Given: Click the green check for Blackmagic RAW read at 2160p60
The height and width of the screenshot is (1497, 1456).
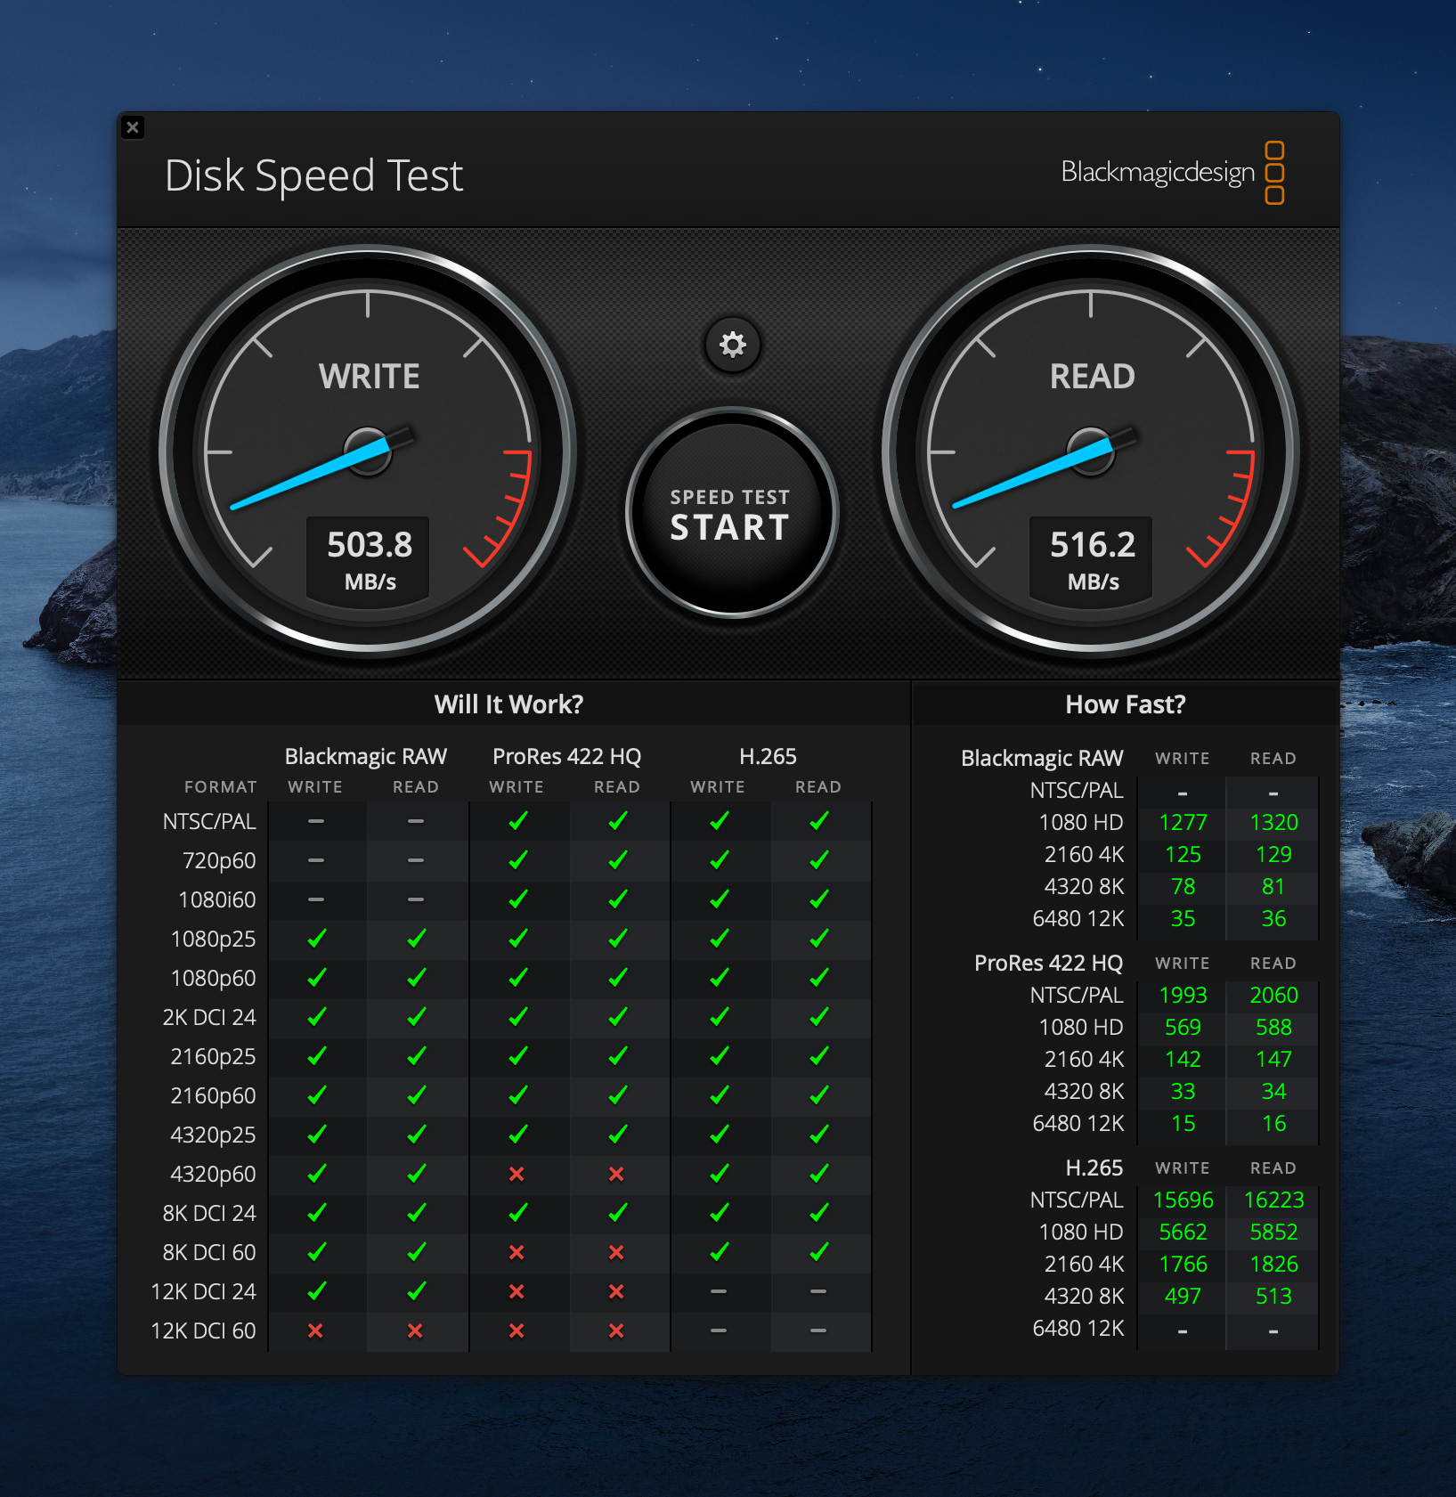Looking at the screenshot, I should pyautogui.click(x=416, y=1094).
